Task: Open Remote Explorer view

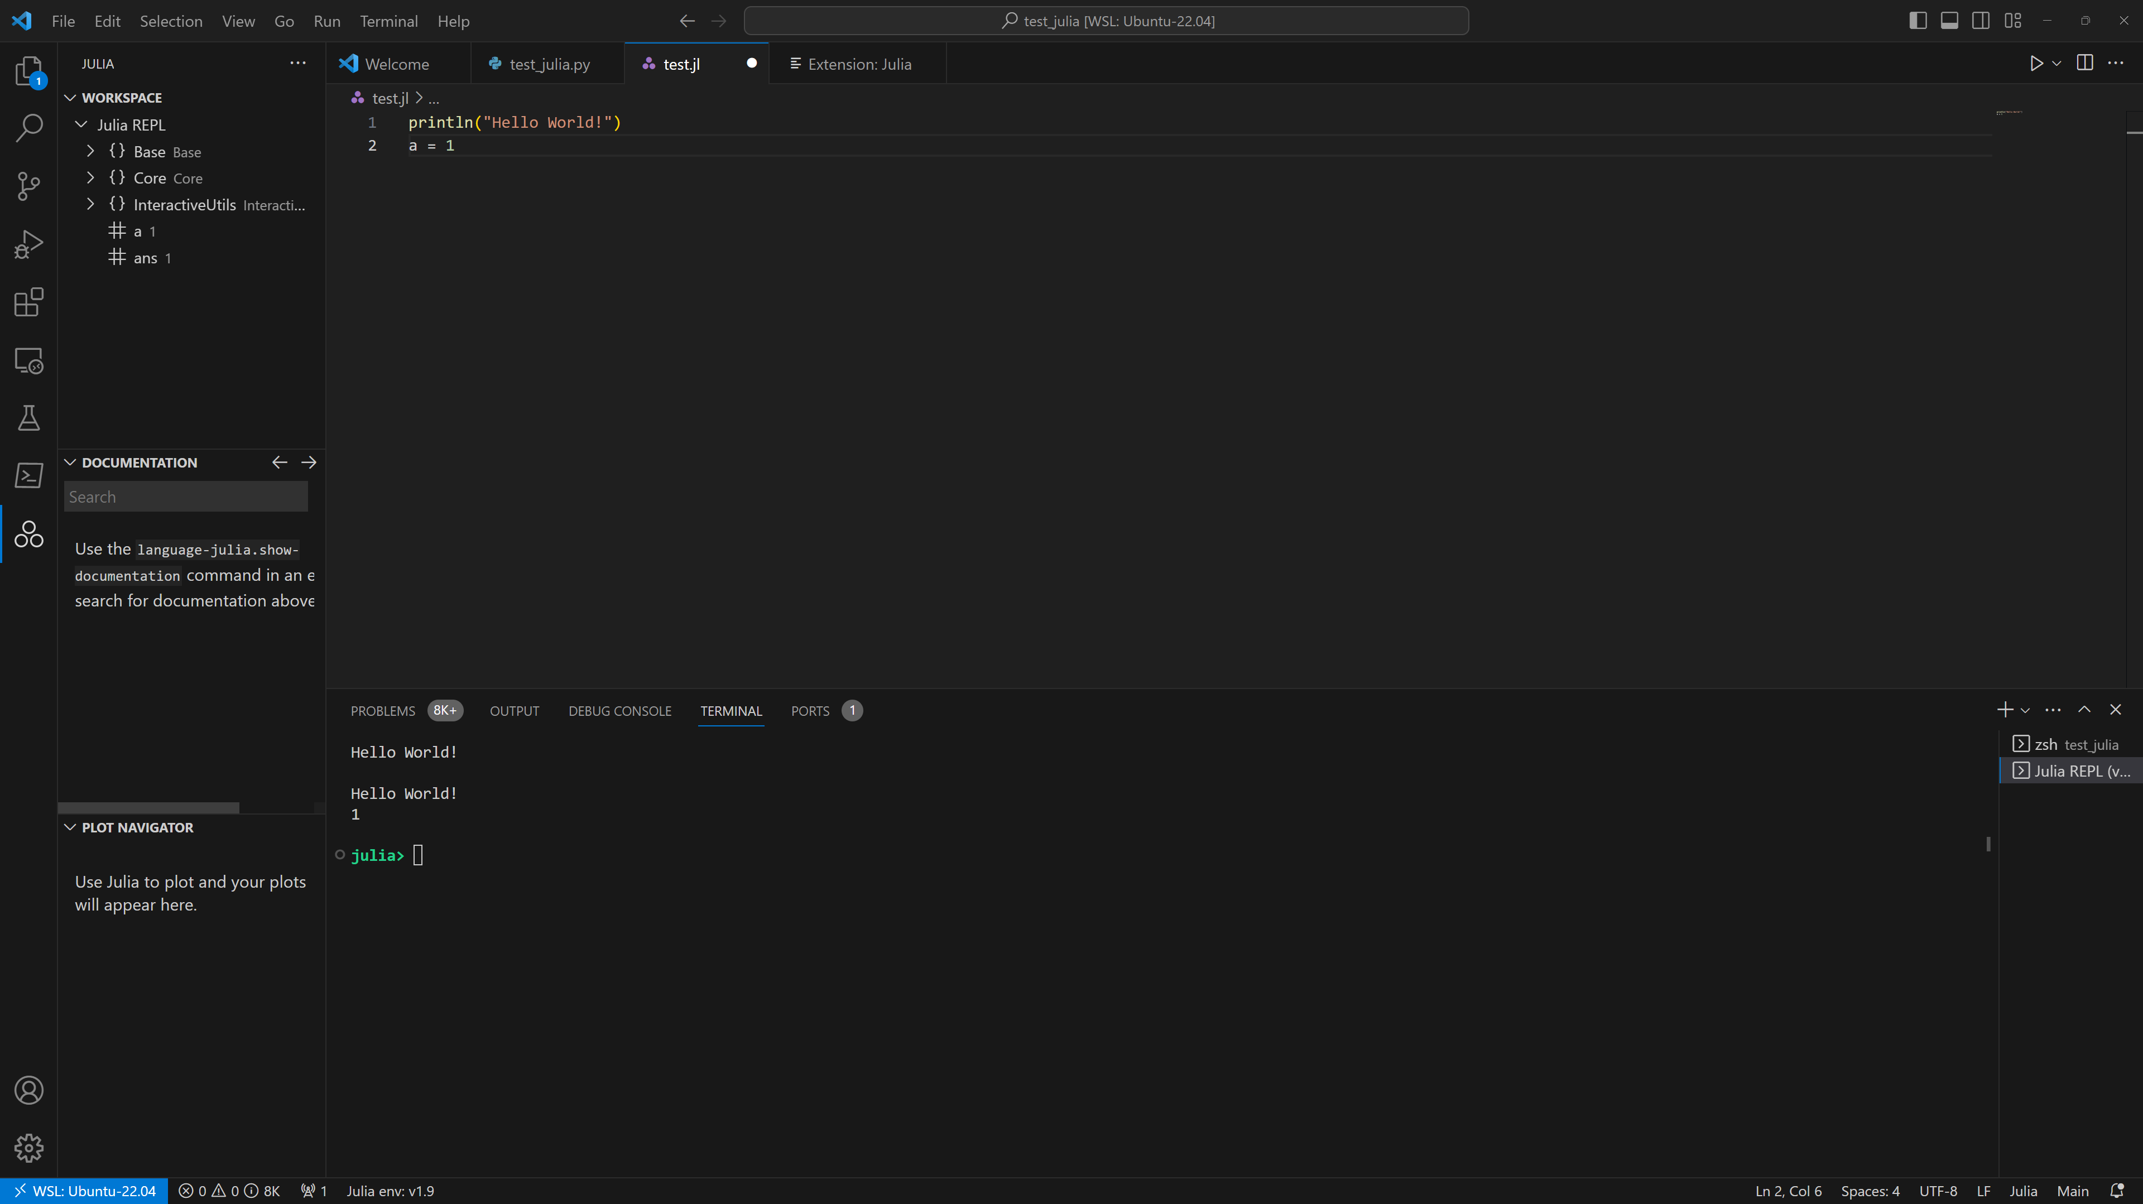Action: point(29,360)
